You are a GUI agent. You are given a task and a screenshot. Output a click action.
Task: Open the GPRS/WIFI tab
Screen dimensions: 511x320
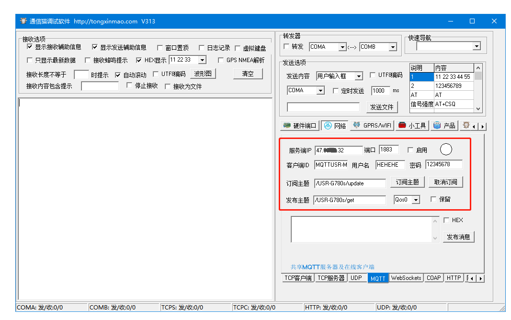click(372, 126)
